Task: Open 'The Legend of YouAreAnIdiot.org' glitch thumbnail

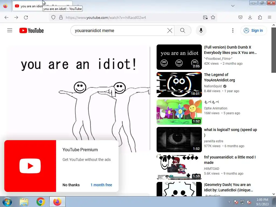Action: pyautogui.click(x=179, y=84)
